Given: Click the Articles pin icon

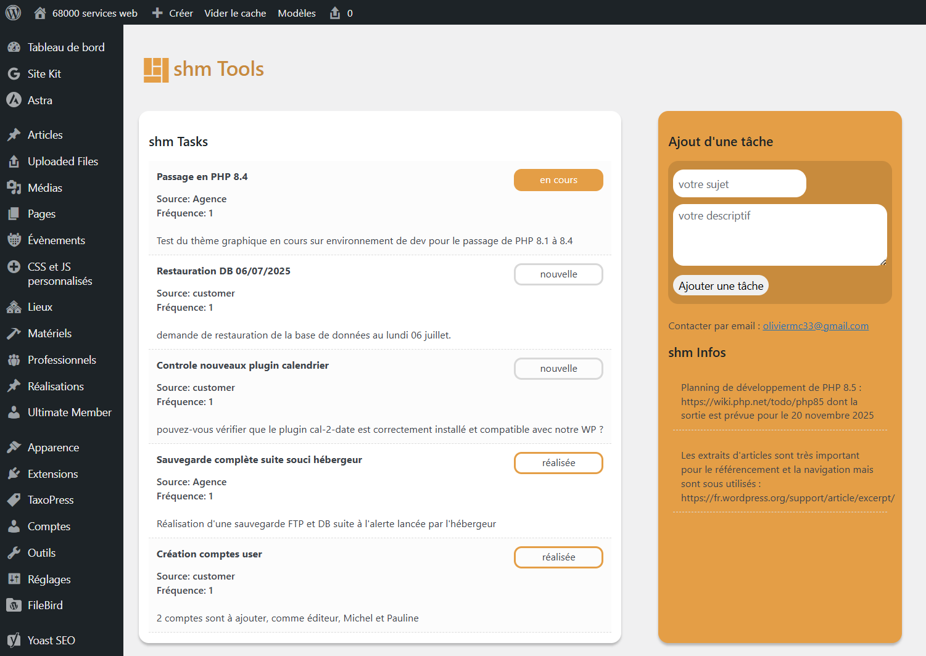Looking at the screenshot, I should [x=14, y=135].
